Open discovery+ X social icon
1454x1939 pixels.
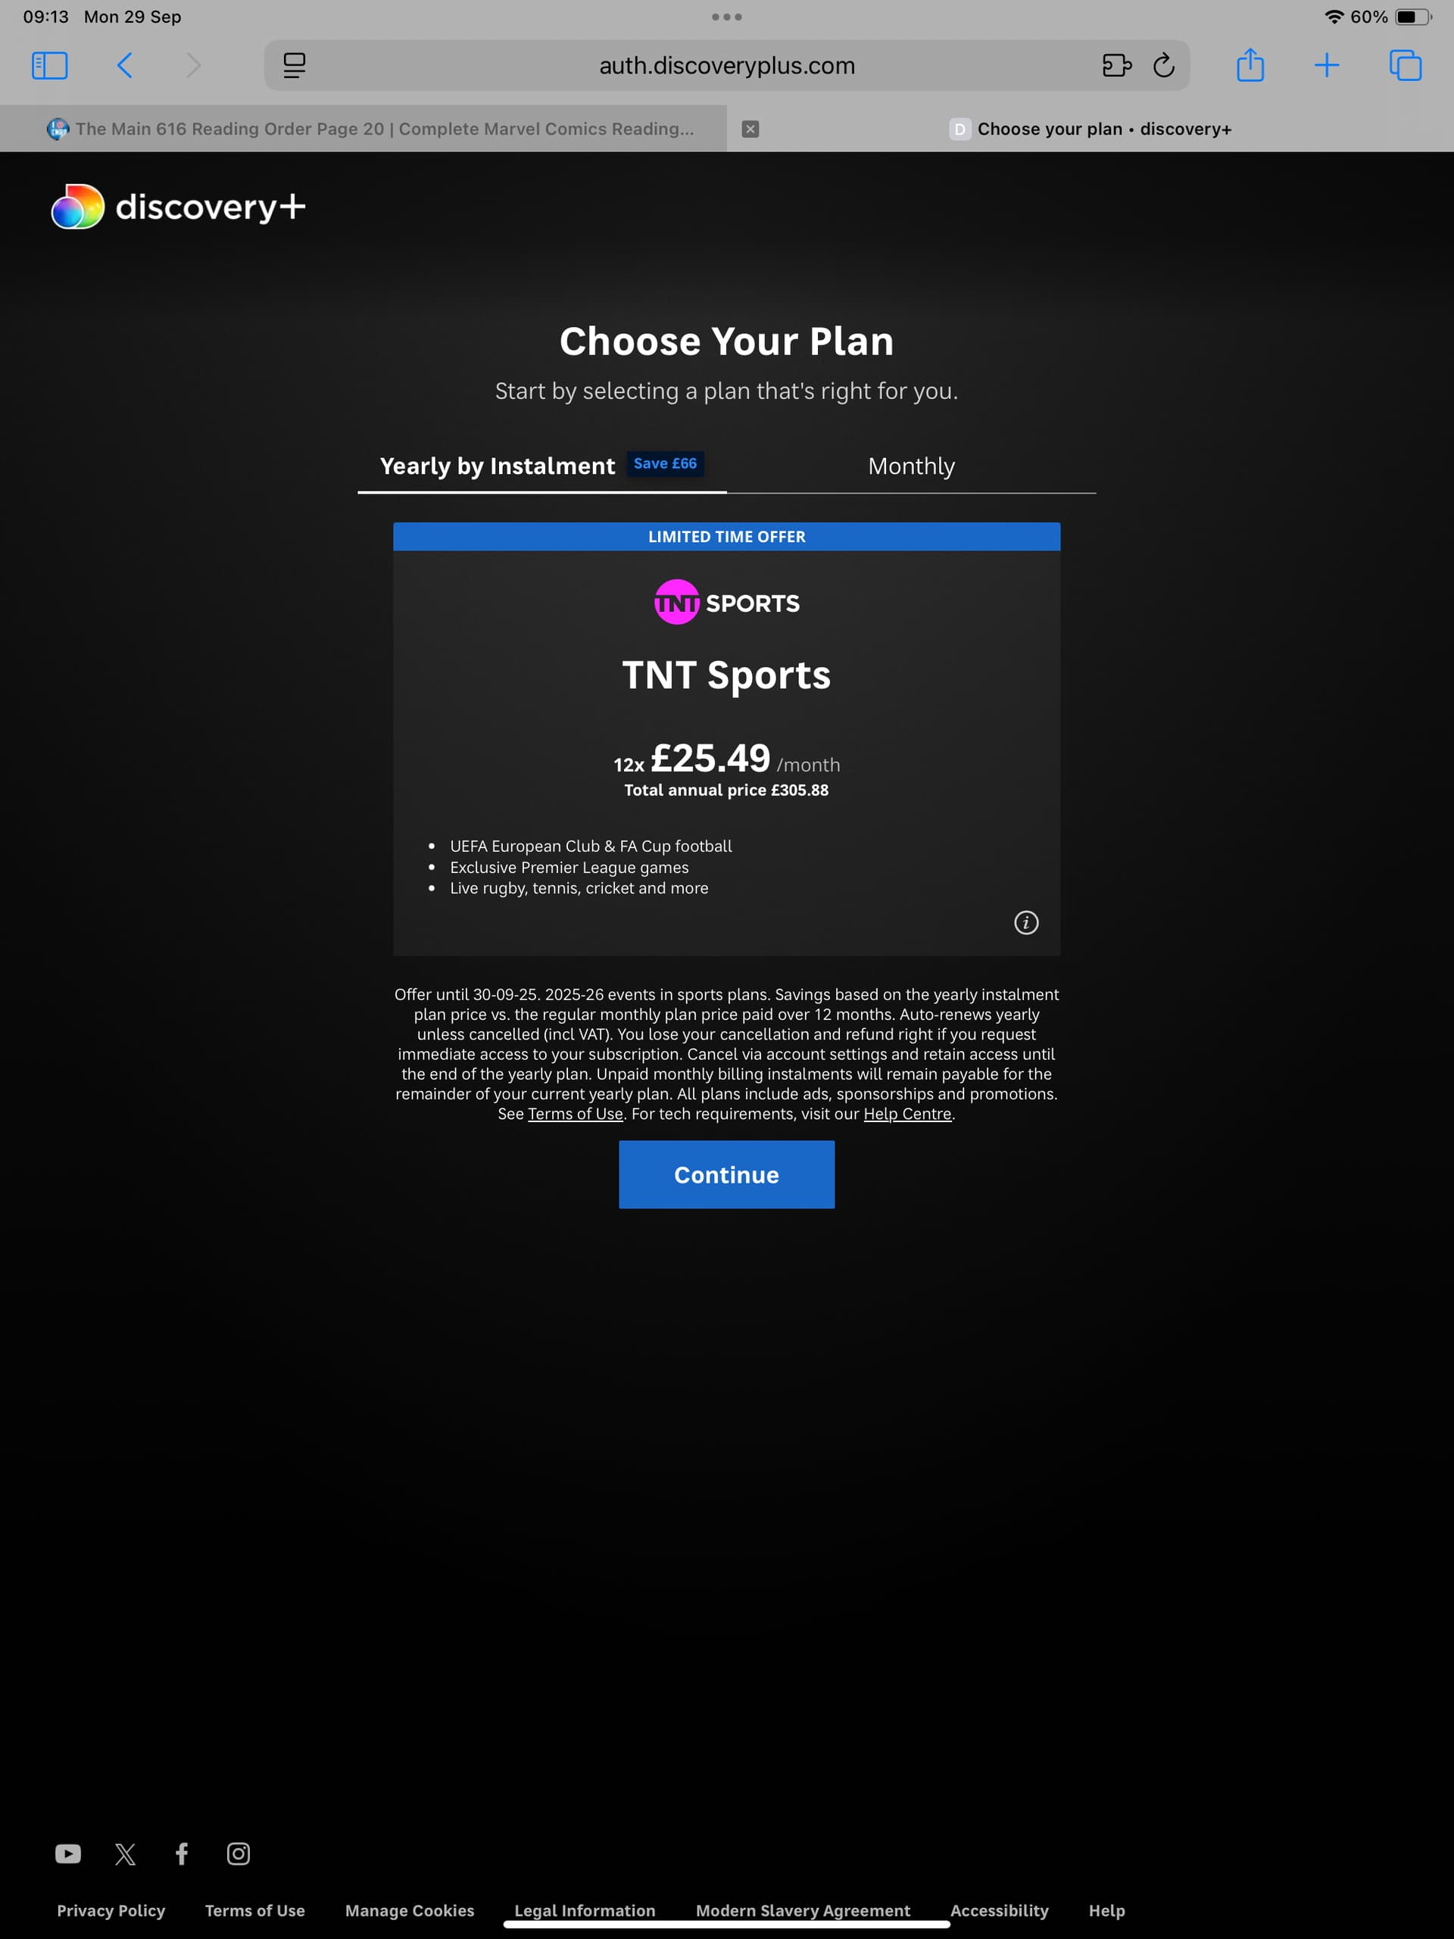[x=126, y=1853]
